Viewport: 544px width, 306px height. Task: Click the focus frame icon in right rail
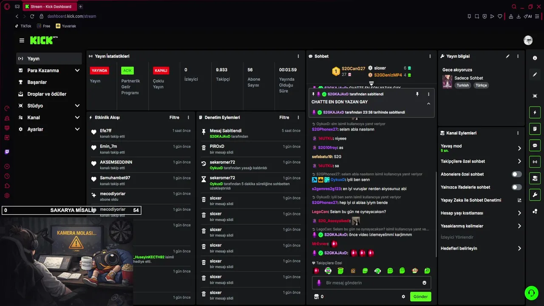pos(535,96)
